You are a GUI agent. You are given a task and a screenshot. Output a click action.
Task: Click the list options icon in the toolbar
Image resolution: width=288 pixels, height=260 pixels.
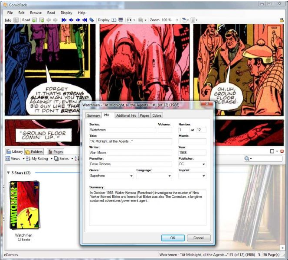tap(193, 20)
